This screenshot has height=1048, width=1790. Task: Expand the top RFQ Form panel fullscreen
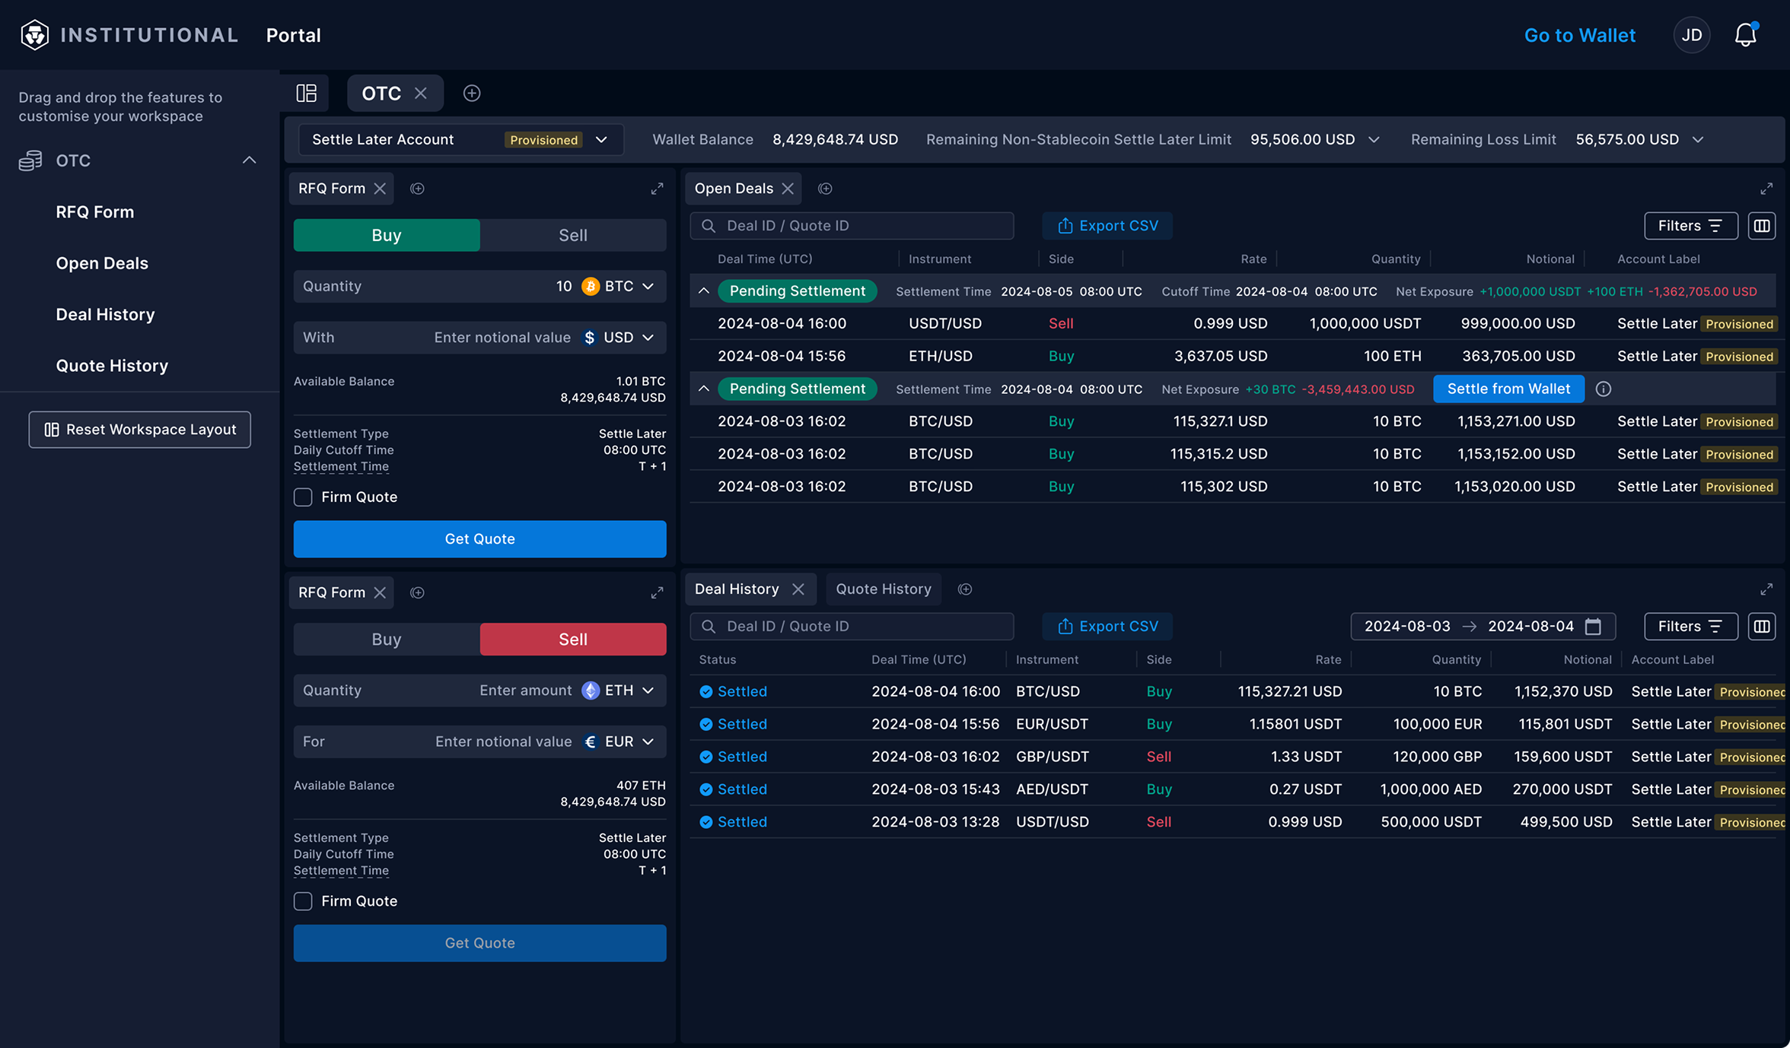click(657, 188)
